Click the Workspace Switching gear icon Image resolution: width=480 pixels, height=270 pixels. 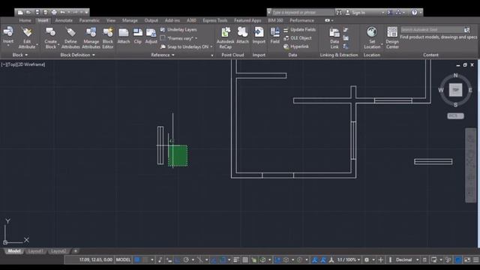[x=367, y=260]
